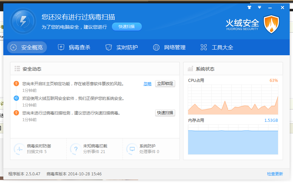
Task: Open the skin t-shirt icon
Action: (x=249, y=7)
